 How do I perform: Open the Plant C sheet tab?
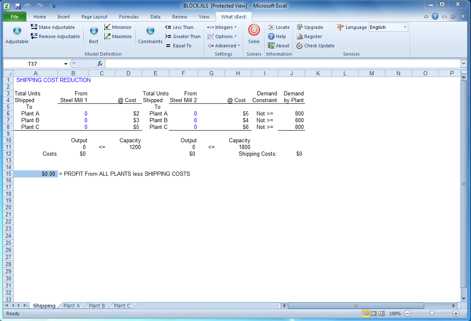[x=122, y=306]
